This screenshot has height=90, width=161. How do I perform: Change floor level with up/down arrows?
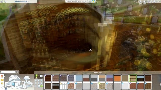[x=149, y=1]
